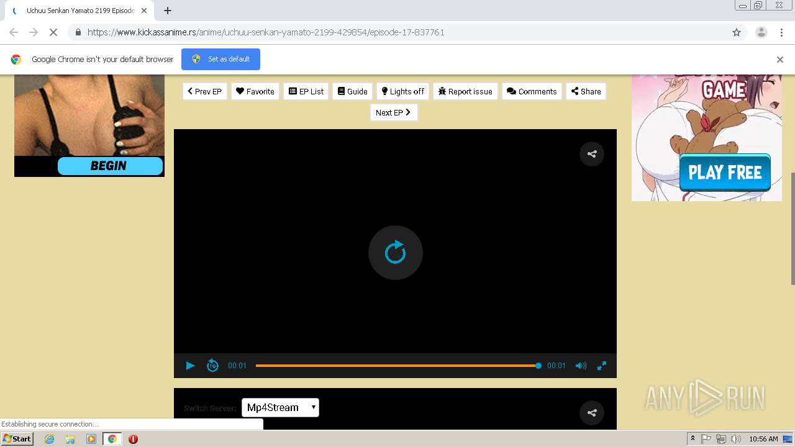795x447 pixels.
Task: Go back to the previous page in Chrome
Action: [14, 32]
